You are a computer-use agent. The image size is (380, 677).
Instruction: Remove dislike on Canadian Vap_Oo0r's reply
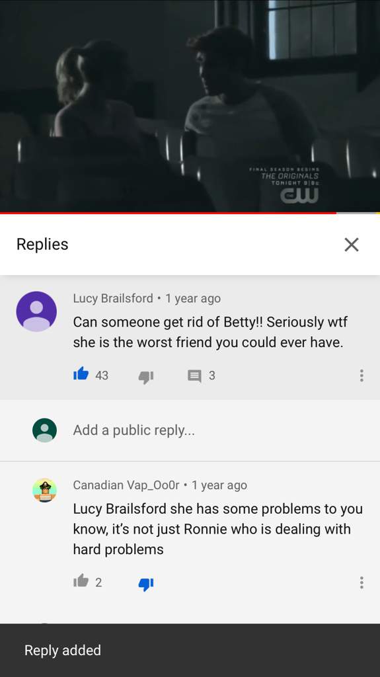tap(146, 583)
